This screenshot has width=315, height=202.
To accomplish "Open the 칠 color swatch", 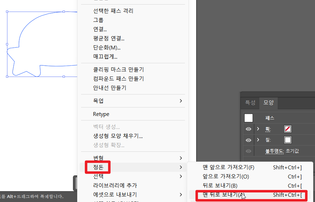I will pyautogui.click(x=288, y=140).
